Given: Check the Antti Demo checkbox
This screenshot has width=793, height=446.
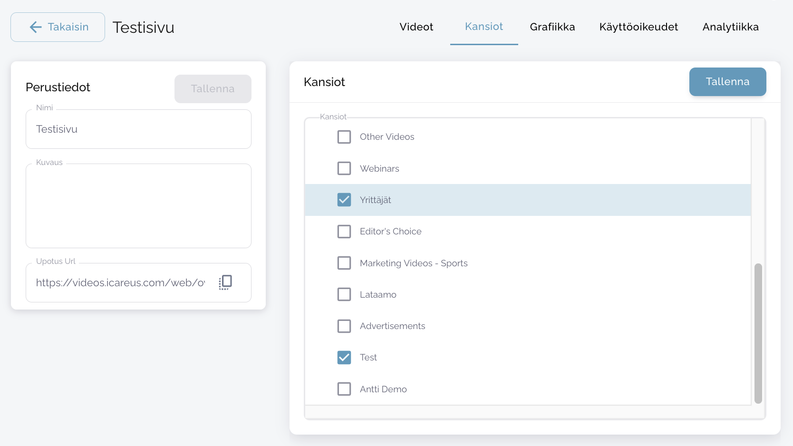Looking at the screenshot, I should click(344, 389).
